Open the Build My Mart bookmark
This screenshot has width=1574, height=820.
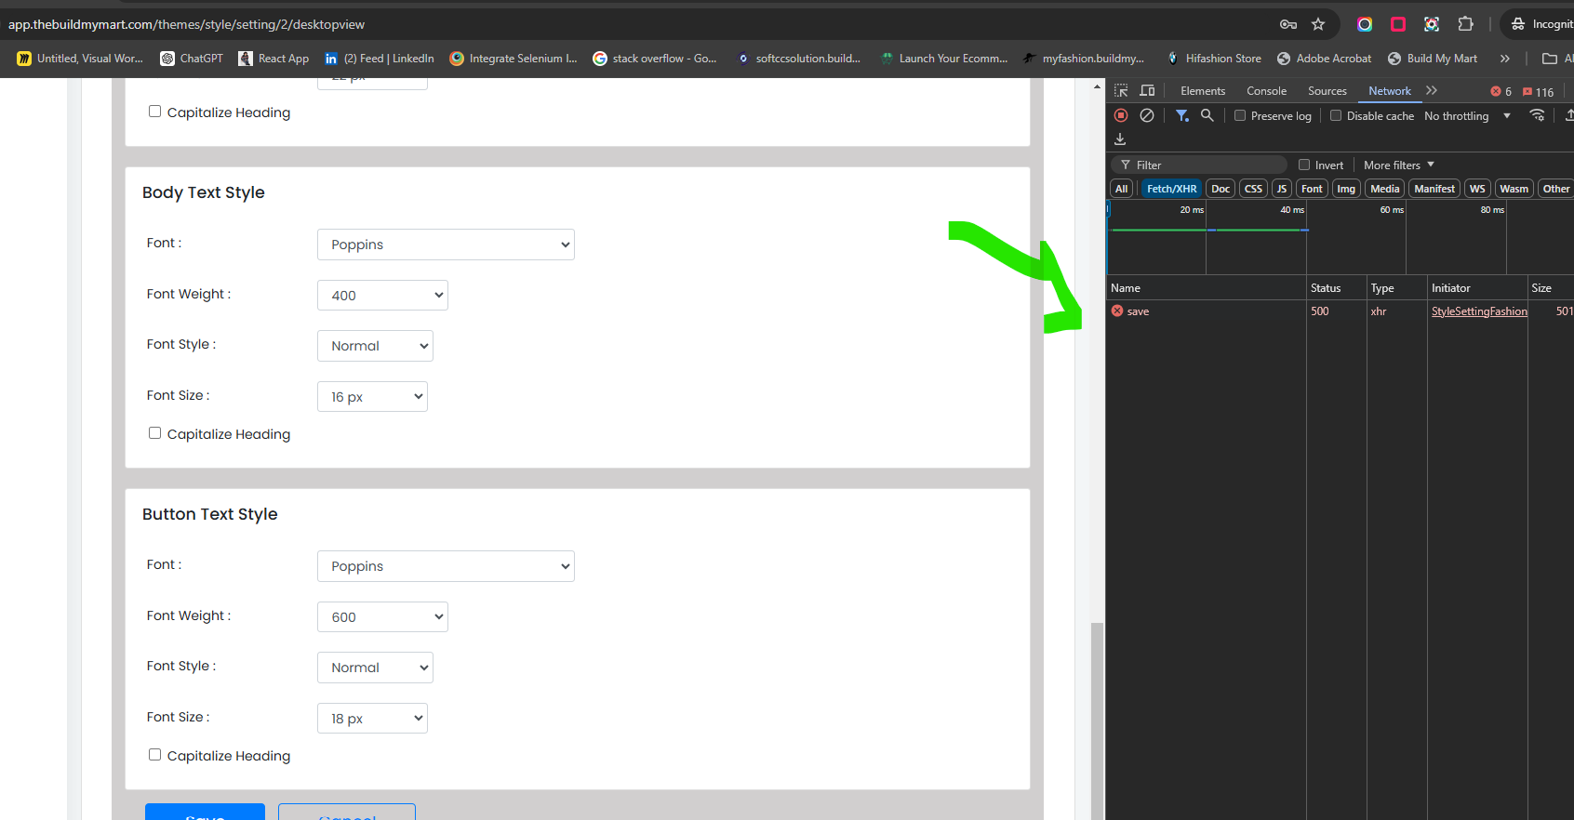click(x=1433, y=59)
